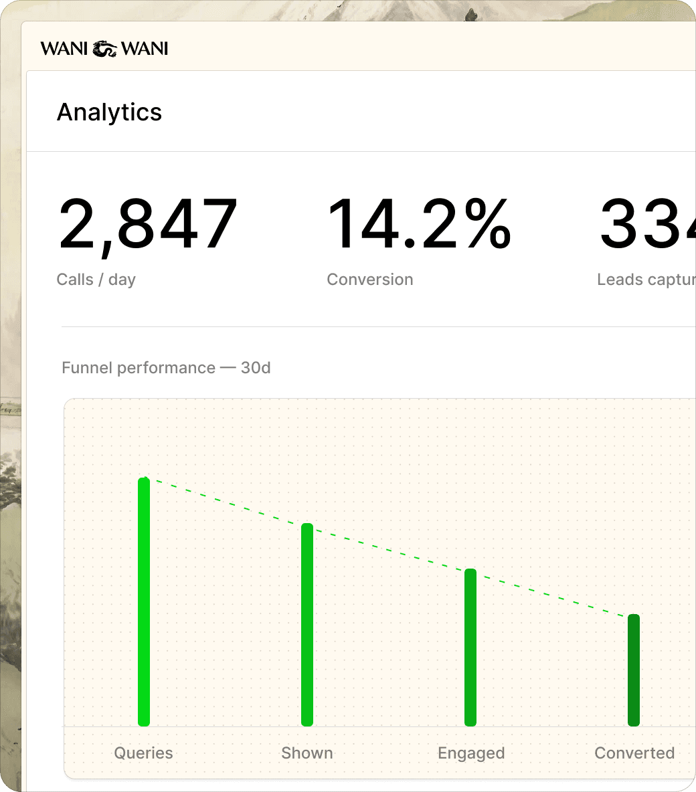The height and width of the screenshot is (792, 696).
Task: Switch to the Analytics heading tab
Action: (110, 112)
